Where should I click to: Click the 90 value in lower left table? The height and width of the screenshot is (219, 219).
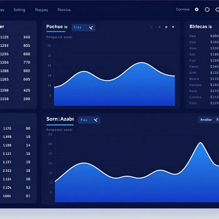pyautogui.click(x=28, y=128)
